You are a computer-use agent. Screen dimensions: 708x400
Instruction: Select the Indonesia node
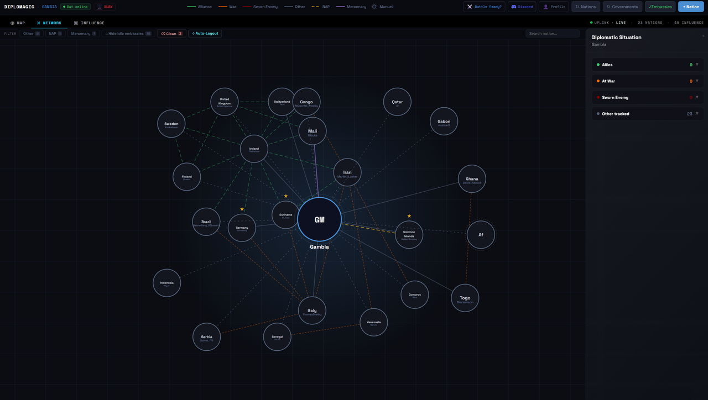point(167,283)
